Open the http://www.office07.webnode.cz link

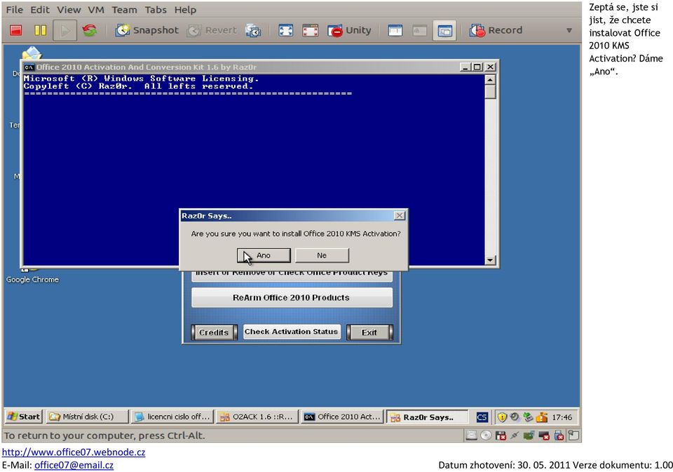tap(74, 452)
